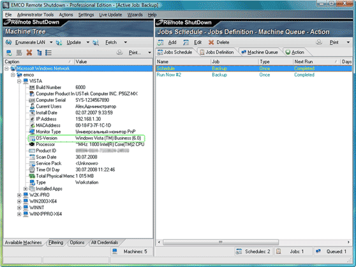Collapse the Microsoft Windows Network node
356x267 pixels.
pos(6,68)
